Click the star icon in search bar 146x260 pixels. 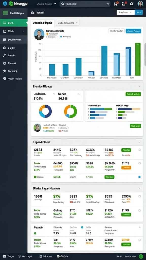[107, 4]
